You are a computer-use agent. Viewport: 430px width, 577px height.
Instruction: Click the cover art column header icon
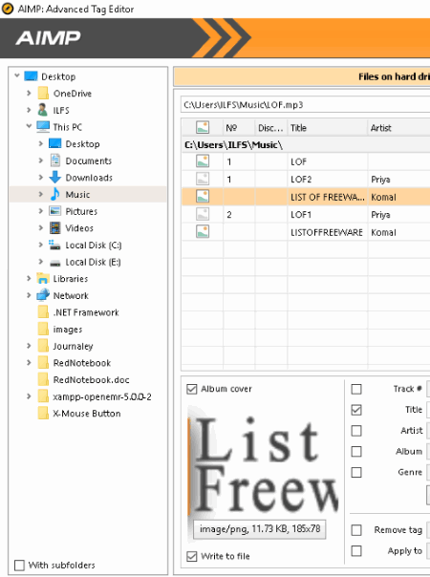pyautogui.click(x=203, y=127)
